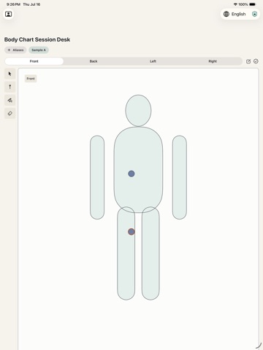Select the freehand draw tool
263x350 pixels.
coord(10,100)
